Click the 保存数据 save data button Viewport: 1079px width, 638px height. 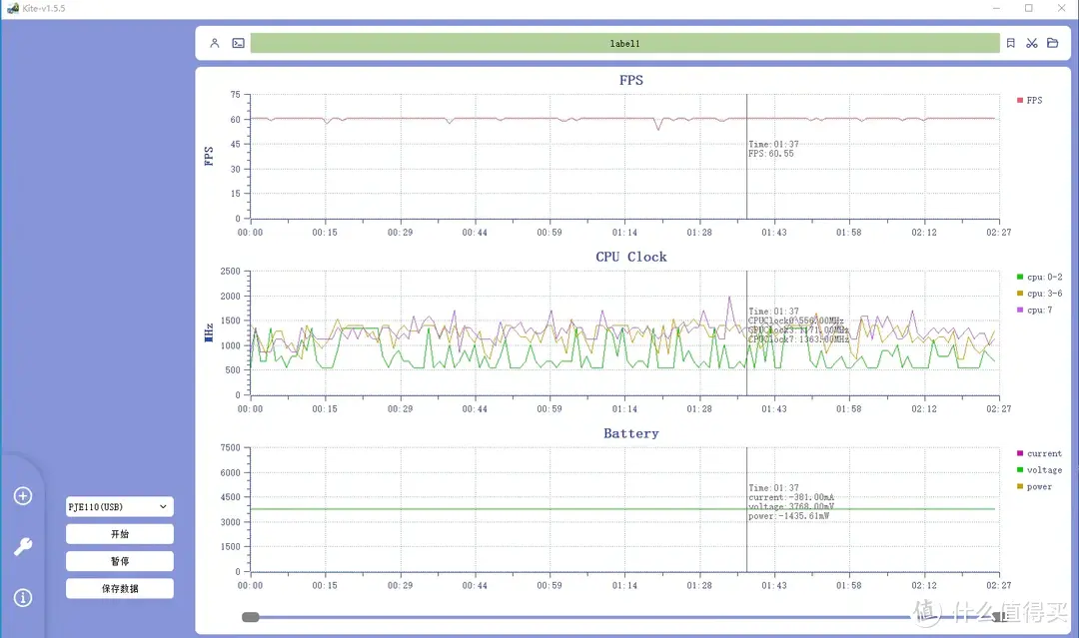120,589
